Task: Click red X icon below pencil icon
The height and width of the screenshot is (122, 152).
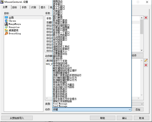Action: tap(146, 65)
